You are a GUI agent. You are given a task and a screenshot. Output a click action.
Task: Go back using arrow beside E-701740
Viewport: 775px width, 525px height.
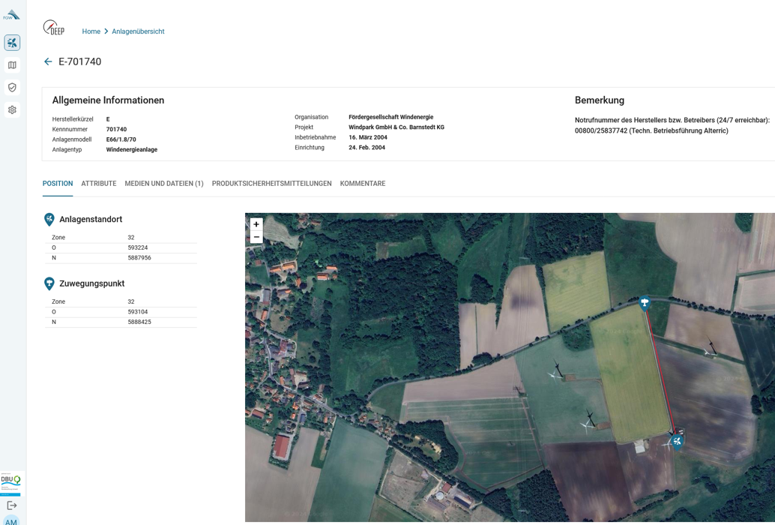point(48,61)
